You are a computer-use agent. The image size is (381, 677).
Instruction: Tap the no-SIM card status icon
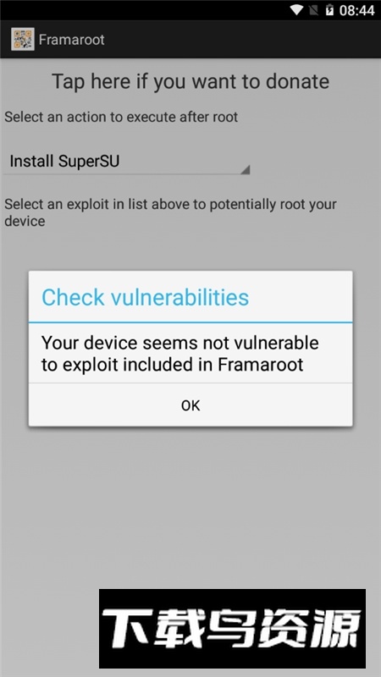click(313, 10)
